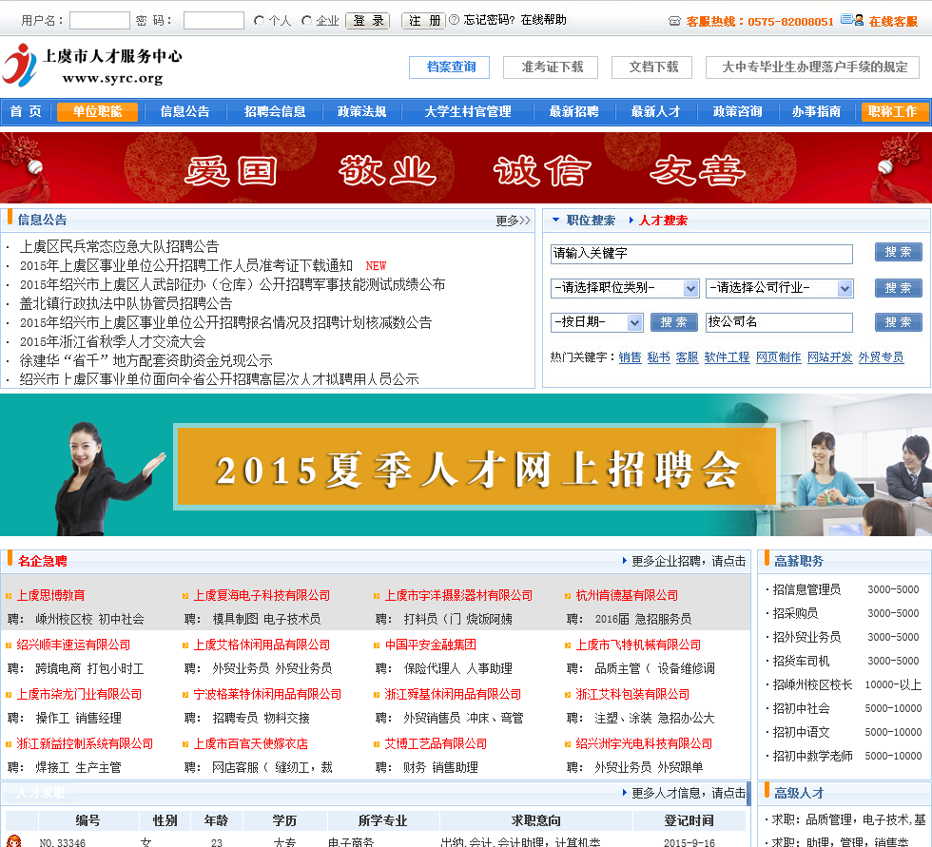Click the 请输入关键字 search field

pyautogui.click(x=702, y=254)
